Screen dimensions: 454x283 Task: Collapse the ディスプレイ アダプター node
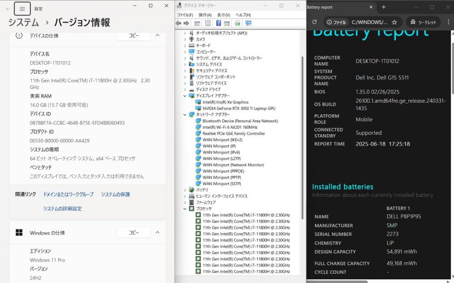tap(185, 96)
